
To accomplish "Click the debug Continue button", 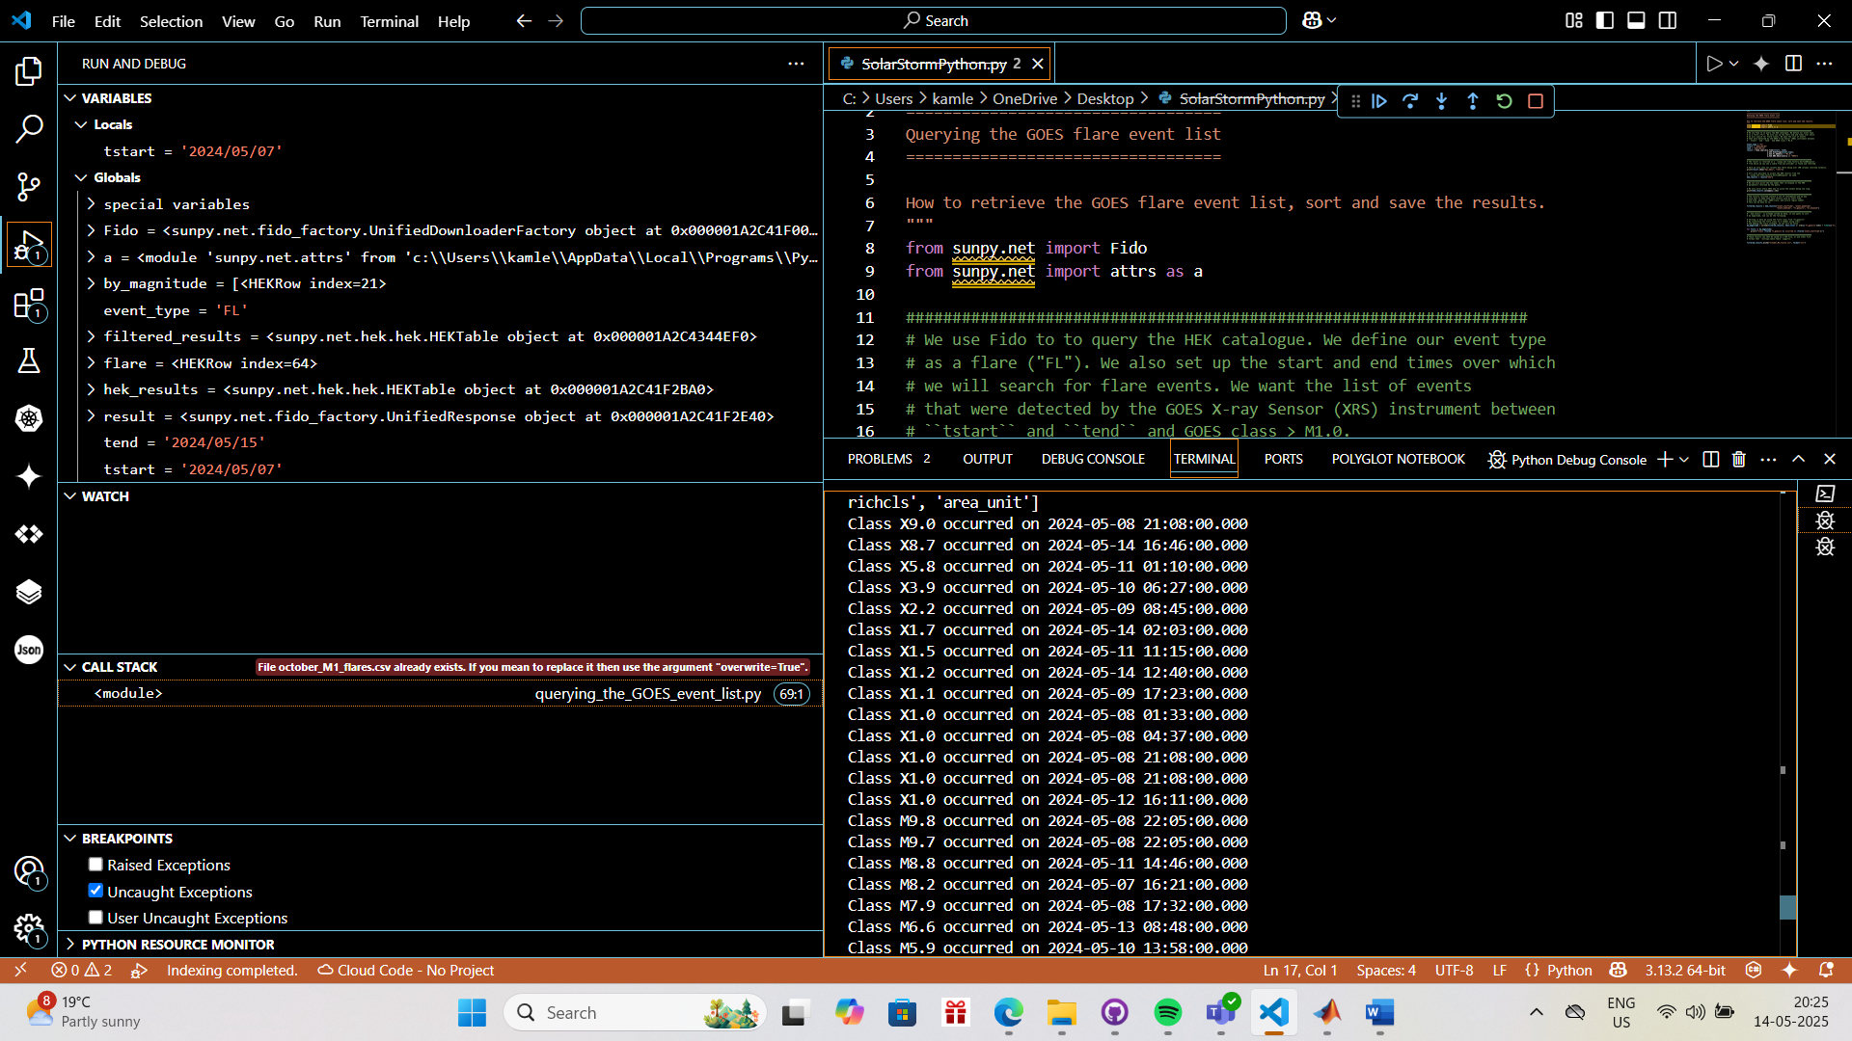I will [1379, 101].
